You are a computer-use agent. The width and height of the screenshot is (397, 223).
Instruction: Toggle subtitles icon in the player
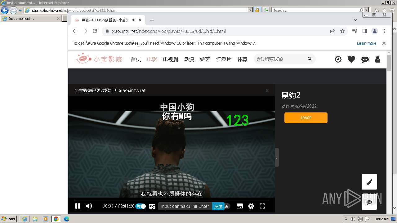240,206
